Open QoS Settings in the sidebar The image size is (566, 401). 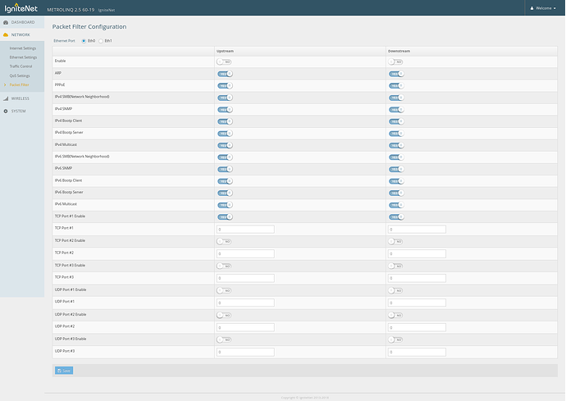(20, 75)
